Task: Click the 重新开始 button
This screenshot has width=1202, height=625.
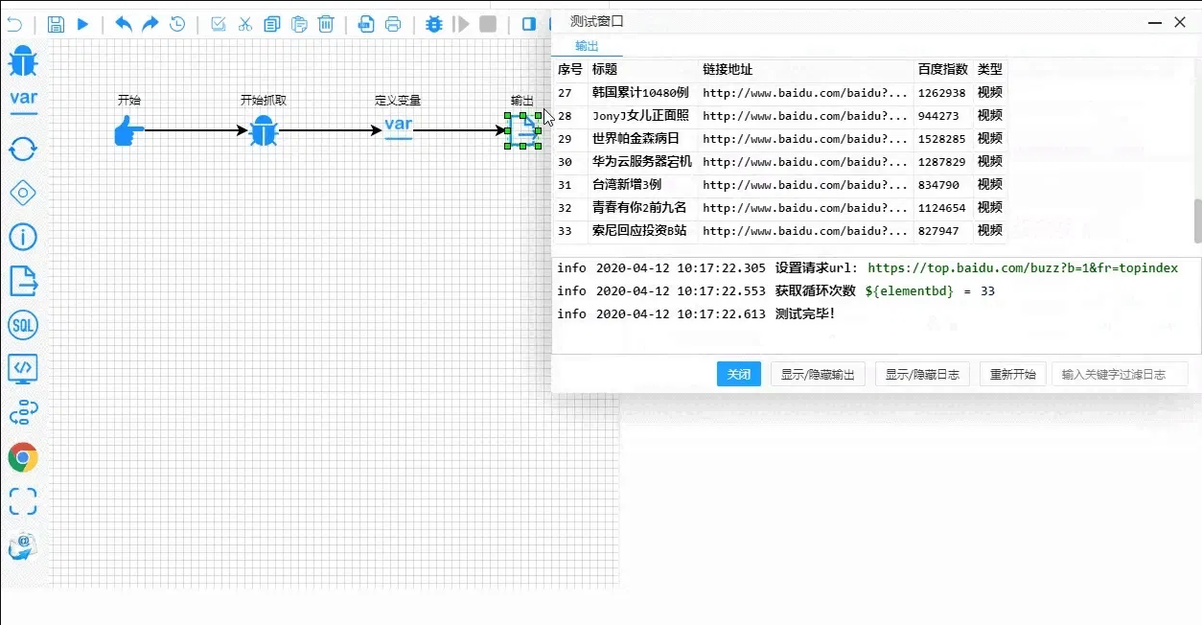Action: click(1012, 374)
